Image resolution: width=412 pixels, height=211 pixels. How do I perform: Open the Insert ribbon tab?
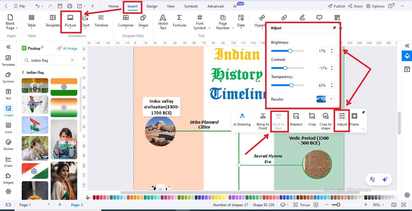point(132,6)
